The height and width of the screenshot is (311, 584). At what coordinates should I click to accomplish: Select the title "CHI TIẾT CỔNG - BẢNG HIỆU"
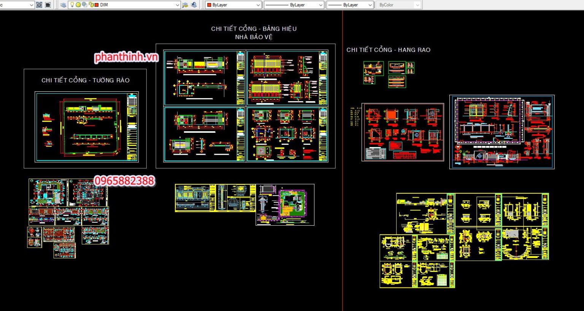(x=254, y=29)
